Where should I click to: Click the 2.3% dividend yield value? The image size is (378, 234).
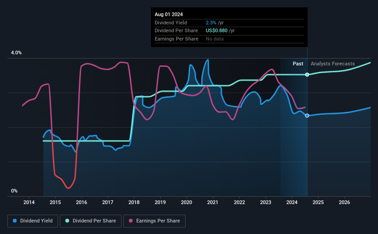211,23
